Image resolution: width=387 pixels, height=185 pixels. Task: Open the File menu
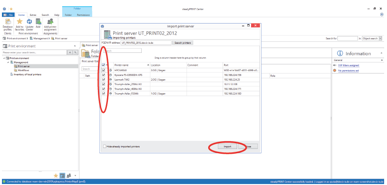click(8, 15)
